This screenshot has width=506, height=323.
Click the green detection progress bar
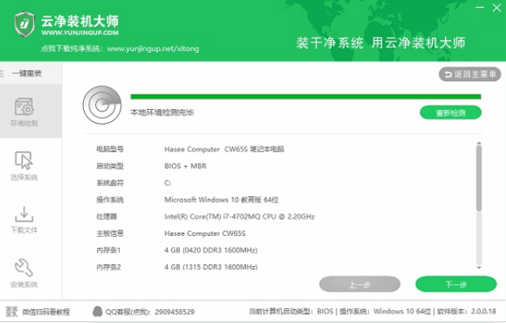306,96
